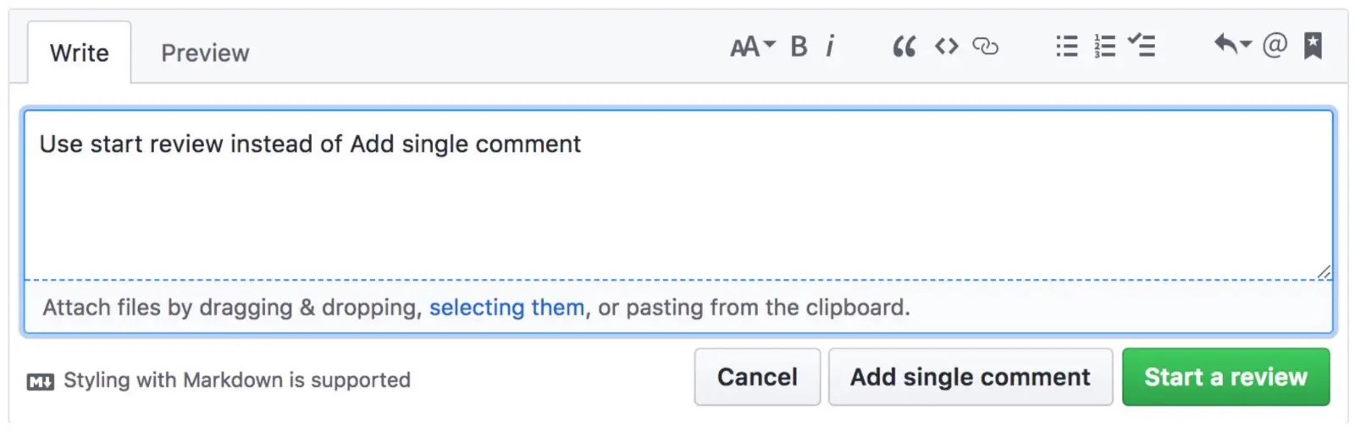
Task: Click Add single comment
Action: pyautogui.click(x=970, y=377)
